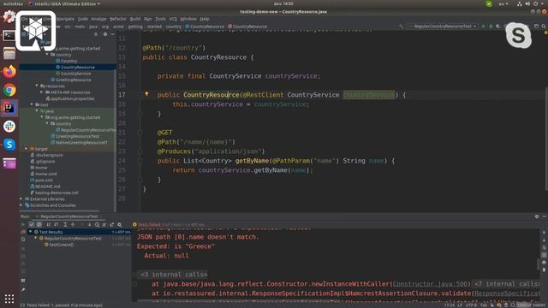Viewport: 548px width, 308px height.
Task: Click Activities in the top bar
Action: point(13,3)
